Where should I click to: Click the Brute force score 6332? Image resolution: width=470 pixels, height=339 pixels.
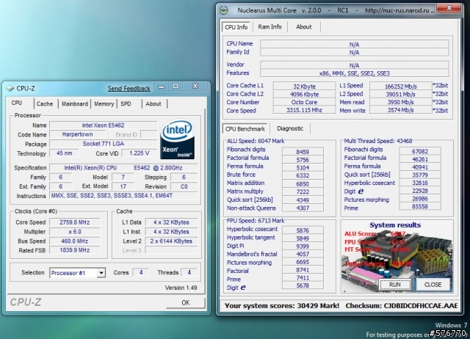[303, 175]
